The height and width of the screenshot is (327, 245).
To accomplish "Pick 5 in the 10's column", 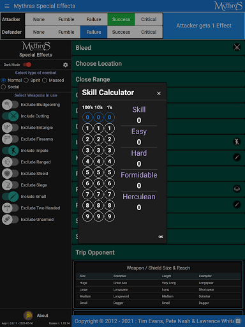I will (x=98, y=172).
